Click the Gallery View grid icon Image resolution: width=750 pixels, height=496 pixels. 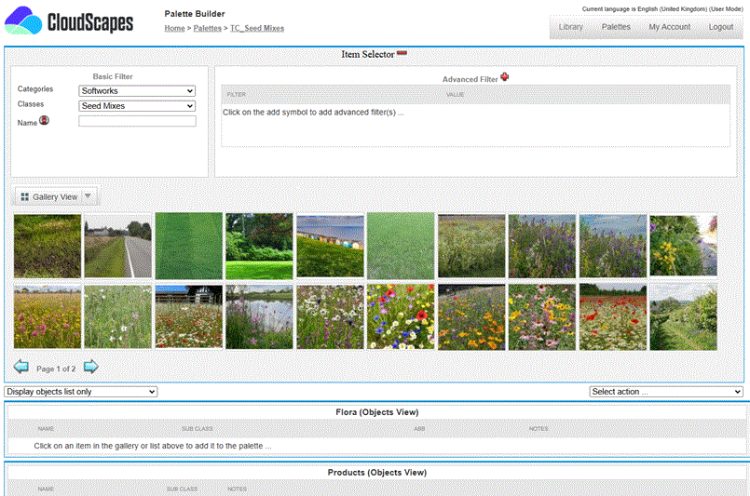coord(25,196)
